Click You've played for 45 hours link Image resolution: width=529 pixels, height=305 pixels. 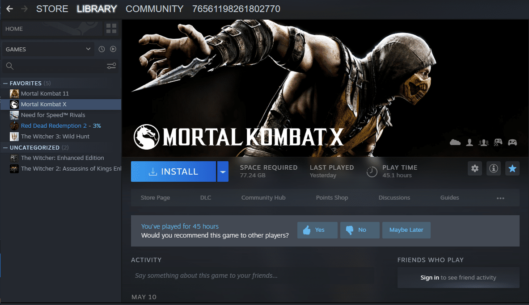click(180, 226)
